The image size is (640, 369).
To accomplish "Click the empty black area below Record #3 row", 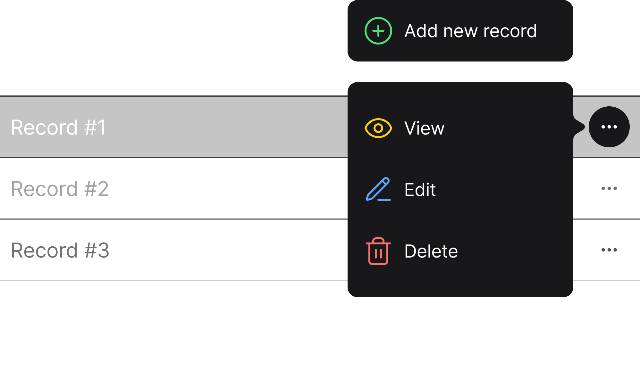I will (x=173, y=324).
